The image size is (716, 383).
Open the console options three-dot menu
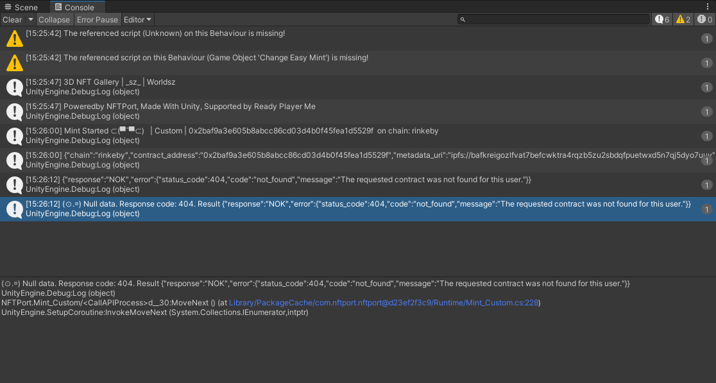708,6
